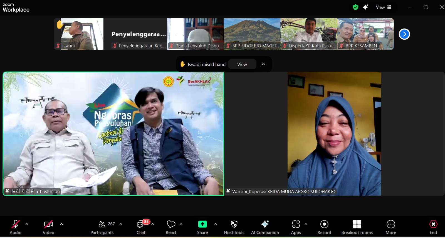
Task: Turn on camera with Video button
Action: (x=48, y=227)
